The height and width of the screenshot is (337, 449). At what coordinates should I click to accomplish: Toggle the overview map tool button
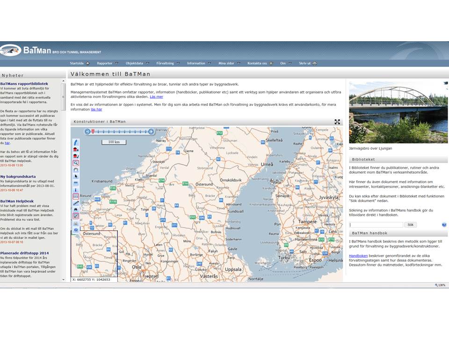(76, 216)
